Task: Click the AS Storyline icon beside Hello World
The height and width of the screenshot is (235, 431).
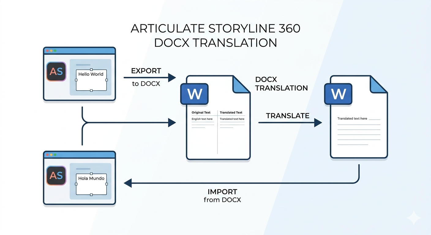Action: pos(56,72)
